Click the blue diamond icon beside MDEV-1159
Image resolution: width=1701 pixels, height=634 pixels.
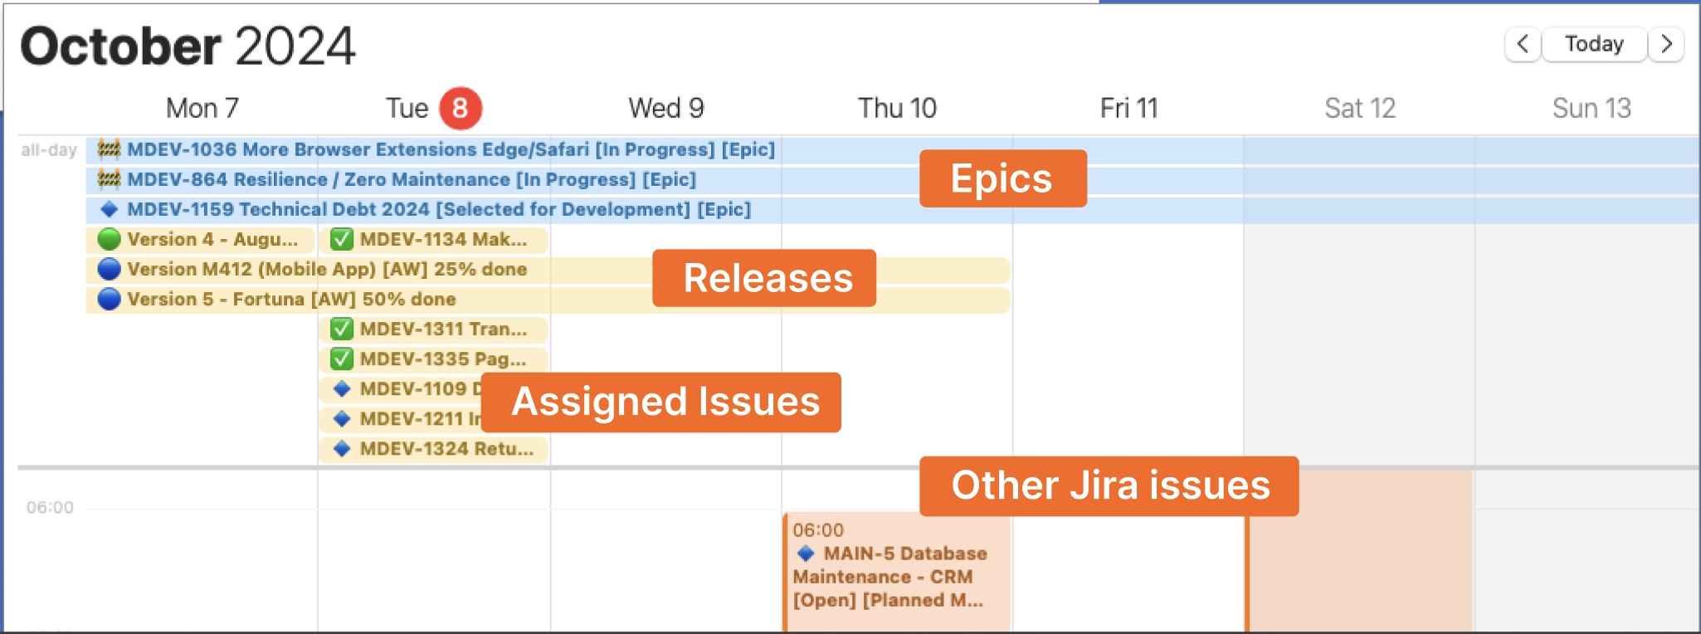(109, 209)
